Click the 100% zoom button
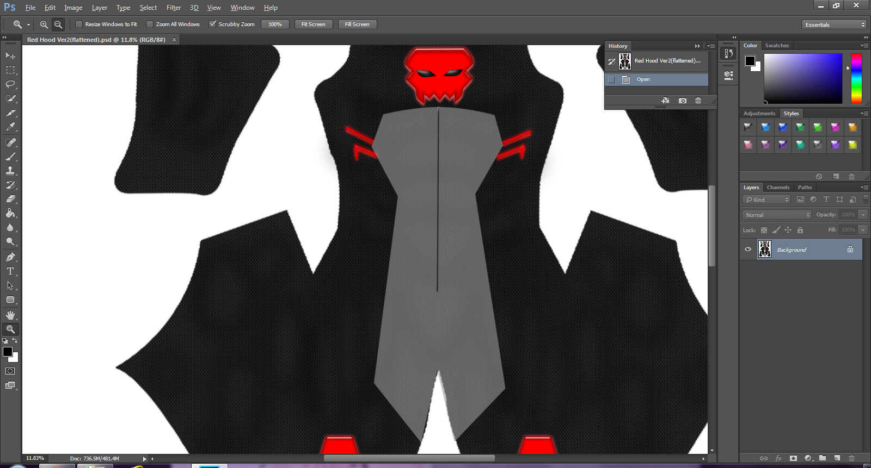This screenshot has width=871, height=468. [275, 24]
